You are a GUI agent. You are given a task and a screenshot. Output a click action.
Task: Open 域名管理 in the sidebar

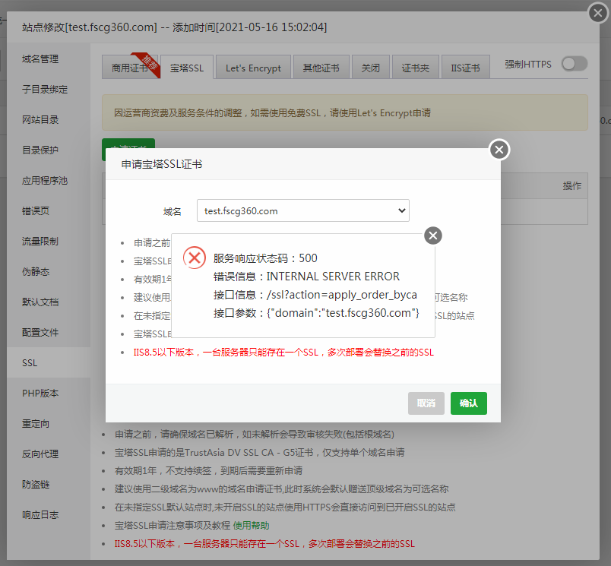(x=49, y=58)
